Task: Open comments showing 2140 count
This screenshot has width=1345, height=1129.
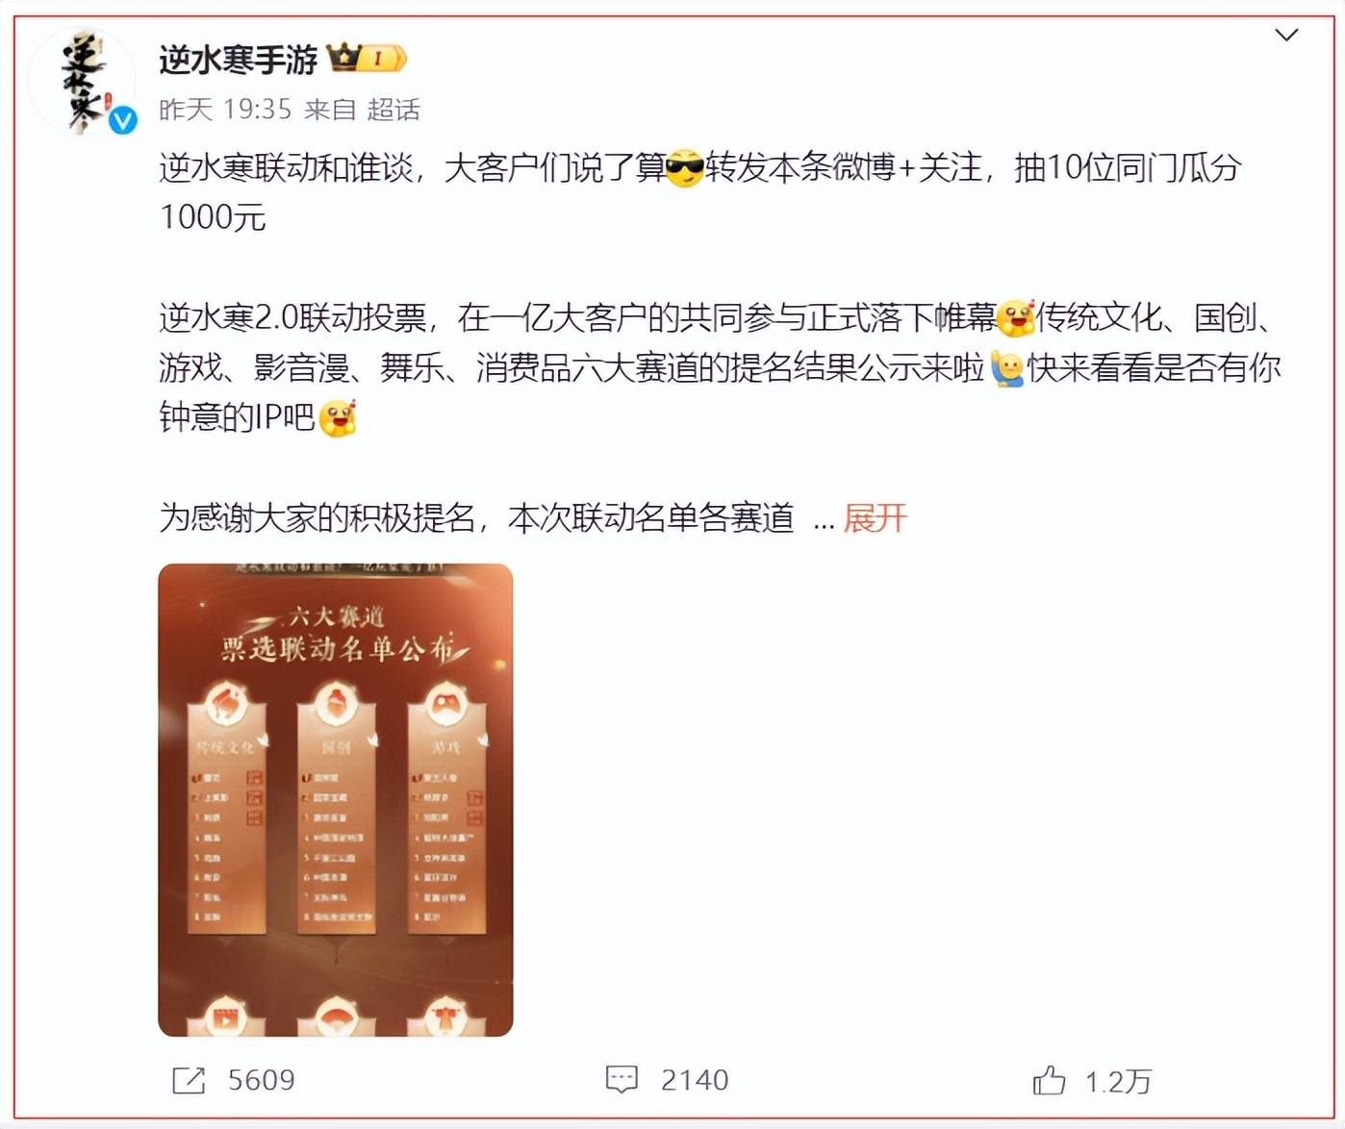Action: point(695,1080)
